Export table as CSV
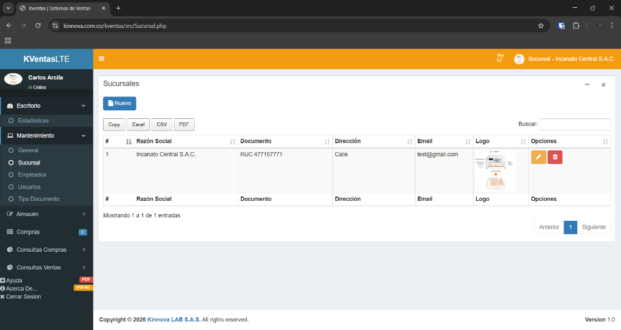Image resolution: width=621 pixels, height=330 pixels. click(x=161, y=124)
